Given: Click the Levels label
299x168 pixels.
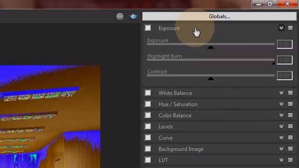Looking at the screenshot, I should tap(166, 126).
